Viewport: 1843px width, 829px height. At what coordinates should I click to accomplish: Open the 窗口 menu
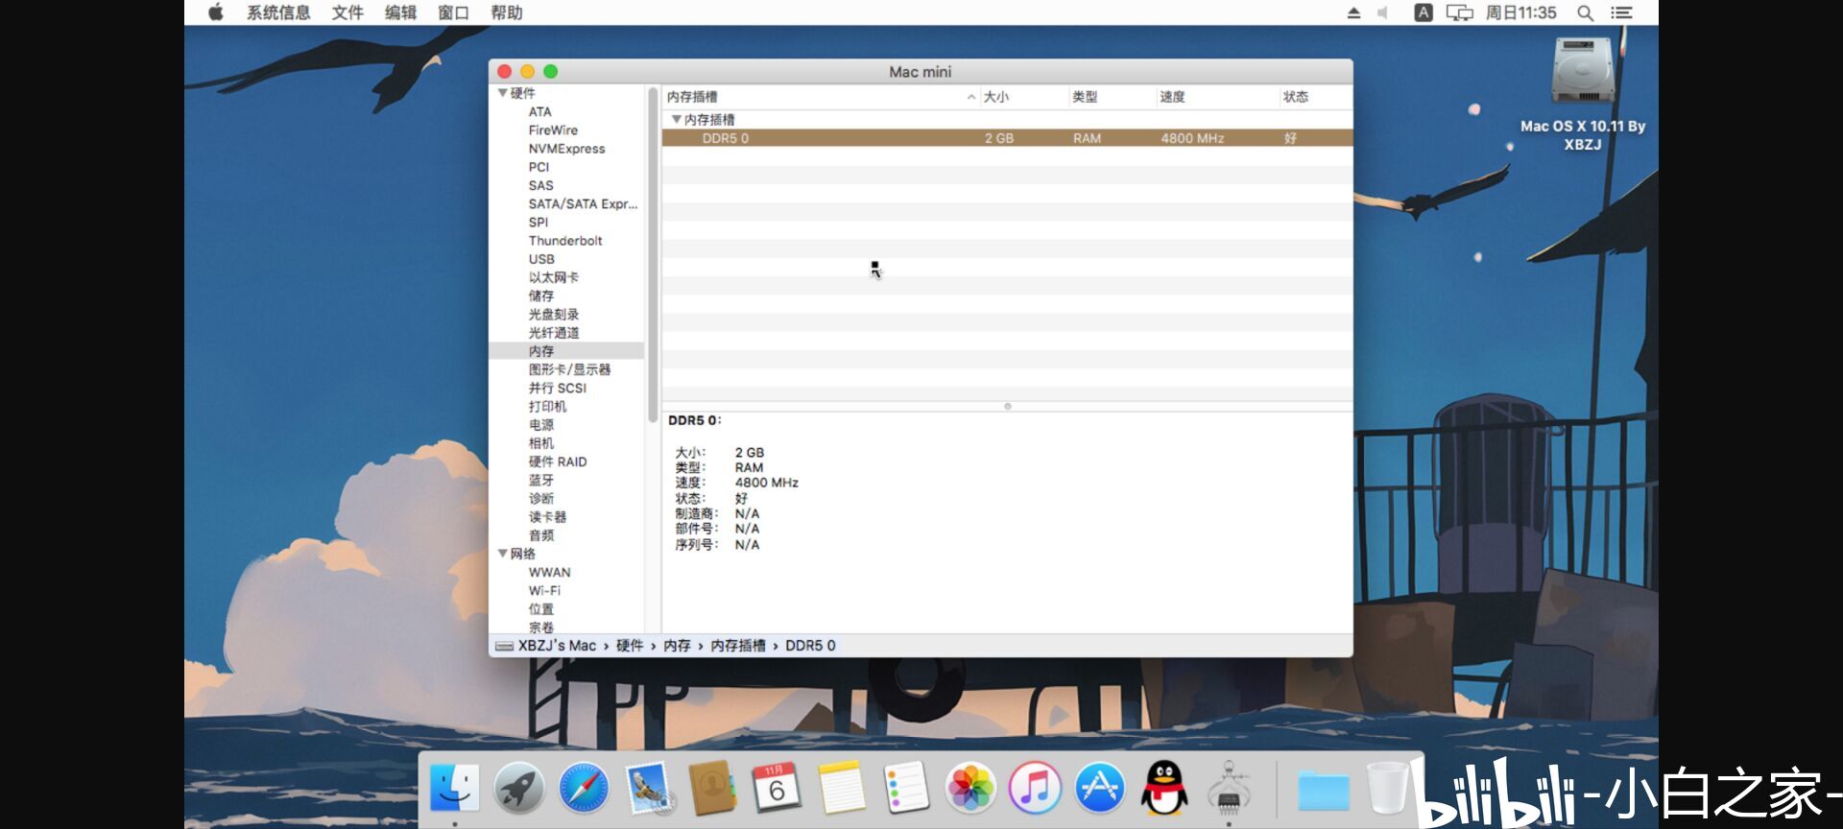coord(453,12)
